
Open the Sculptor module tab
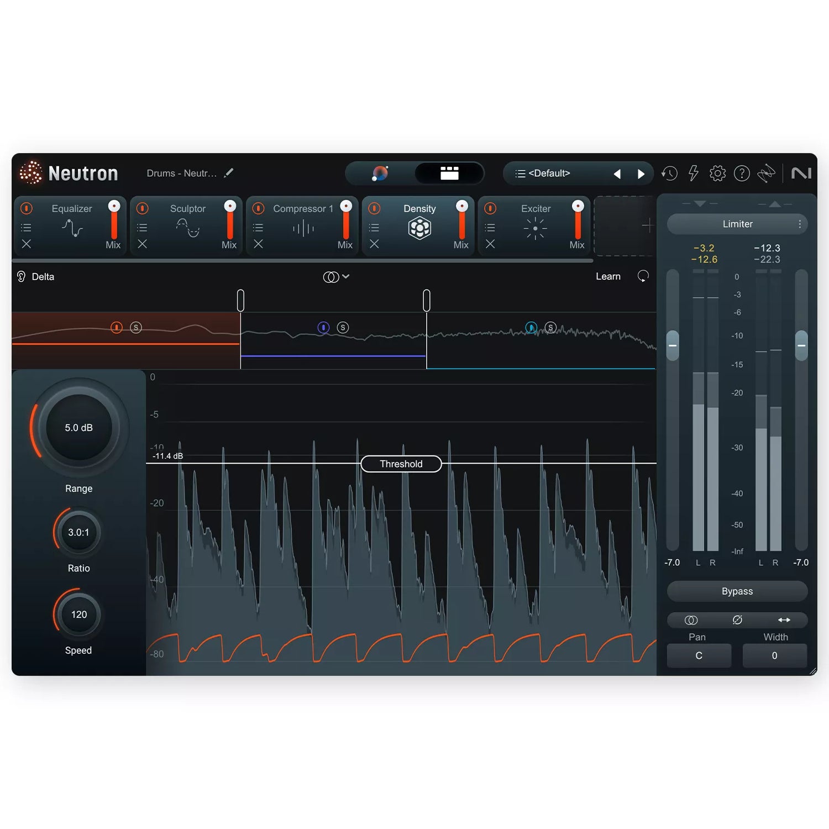click(187, 225)
